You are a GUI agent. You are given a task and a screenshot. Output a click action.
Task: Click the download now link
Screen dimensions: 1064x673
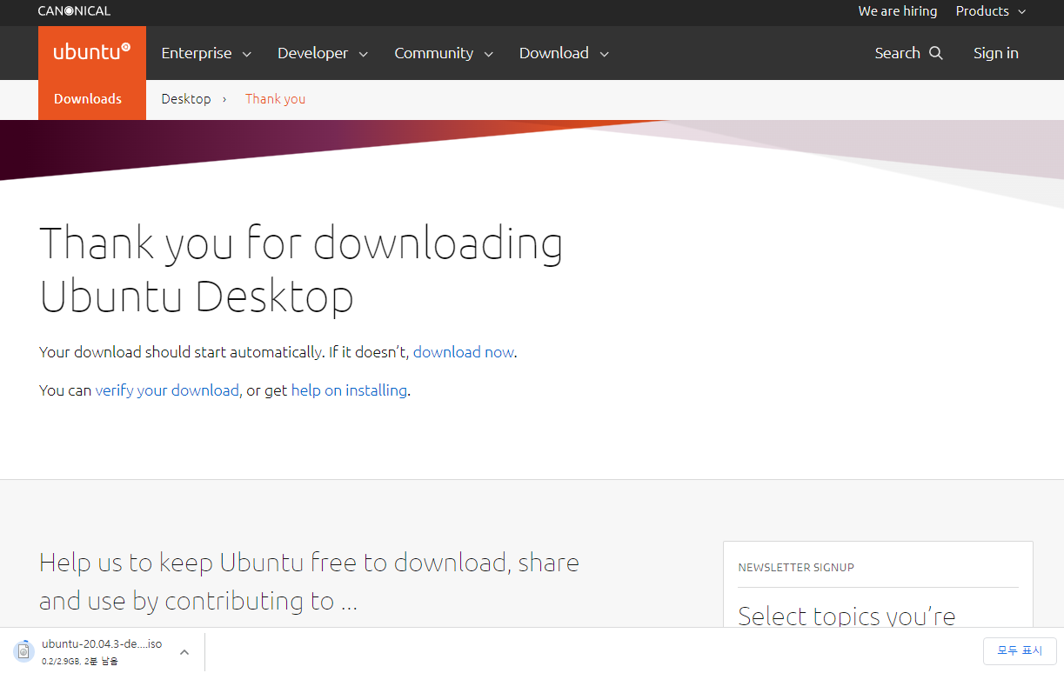(x=464, y=352)
